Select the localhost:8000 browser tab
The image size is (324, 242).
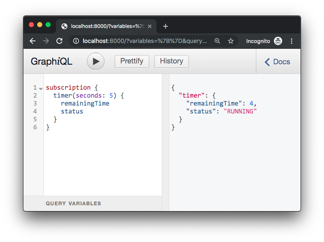(x=105, y=26)
